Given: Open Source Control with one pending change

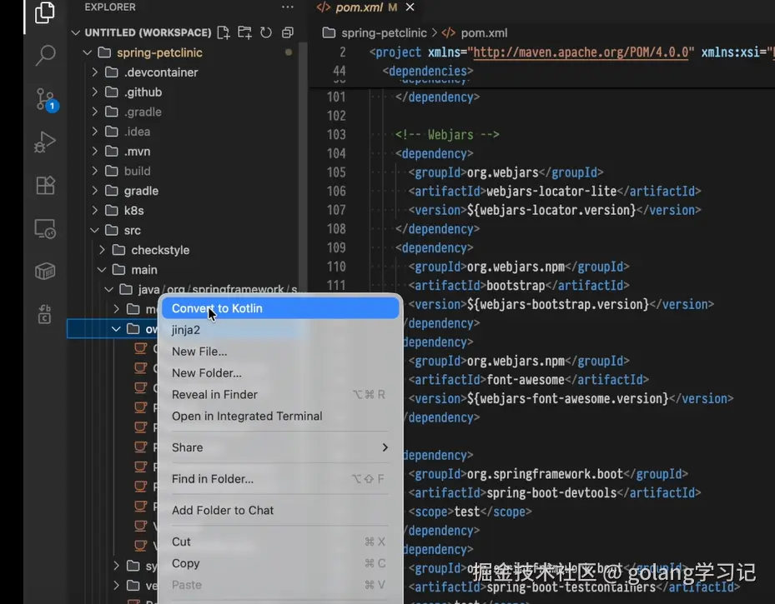Looking at the screenshot, I should [46, 100].
